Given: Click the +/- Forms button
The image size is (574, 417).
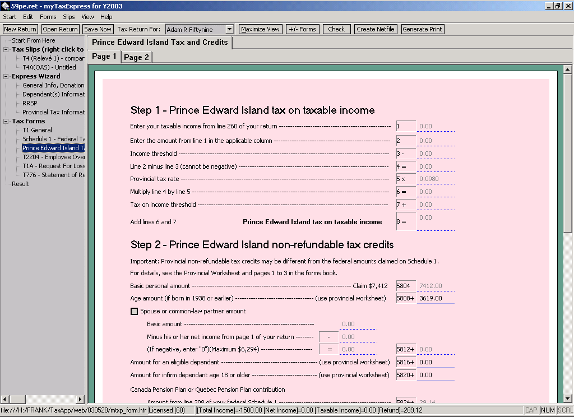Looking at the screenshot, I should pos(302,29).
